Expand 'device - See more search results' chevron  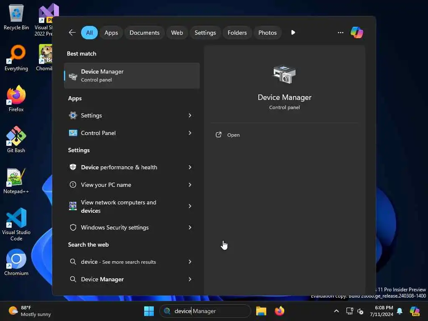tap(190, 262)
